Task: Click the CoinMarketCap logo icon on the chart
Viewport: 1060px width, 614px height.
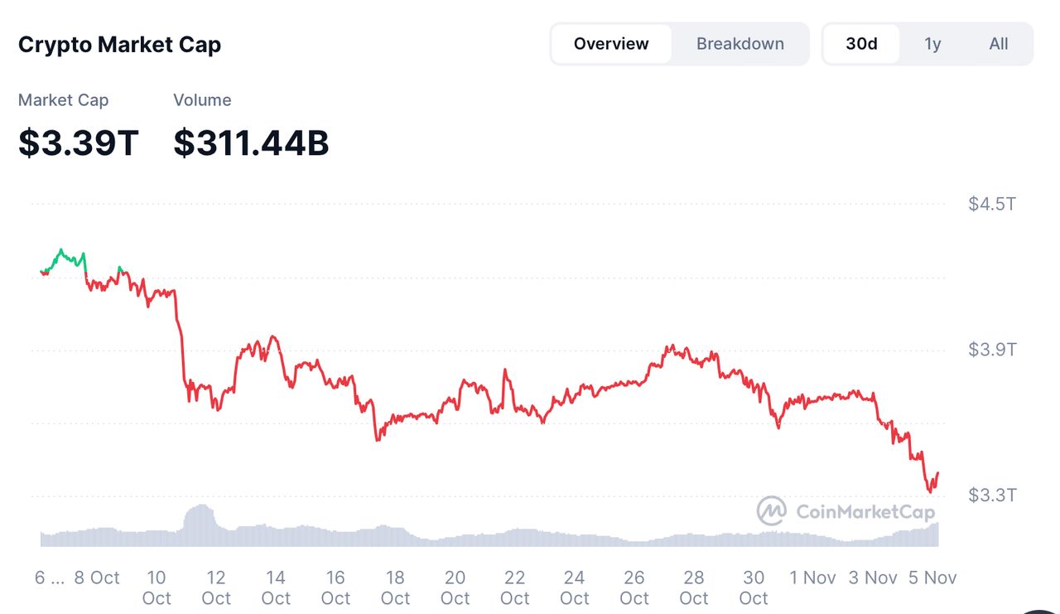Action: pos(771,511)
